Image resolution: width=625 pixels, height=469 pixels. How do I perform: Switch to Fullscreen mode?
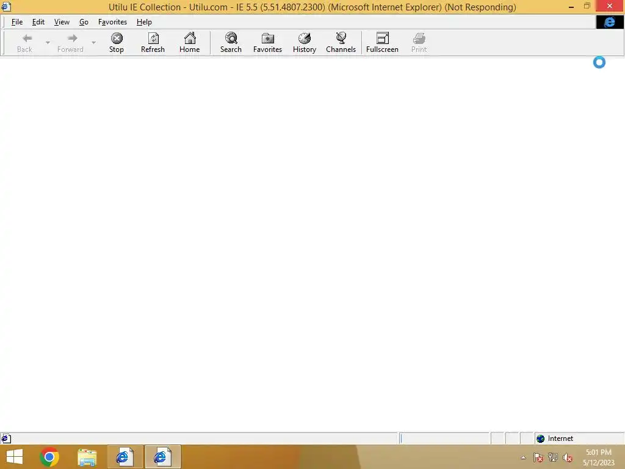pos(382,43)
